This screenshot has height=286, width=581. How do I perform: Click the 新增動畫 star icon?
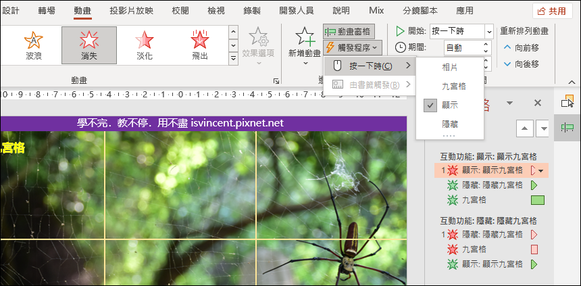tap(305, 37)
